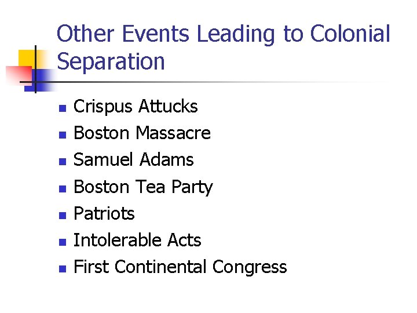Click the horizontal divider line under the title
The width and height of the screenshot is (417, 313).
(202, 82)
